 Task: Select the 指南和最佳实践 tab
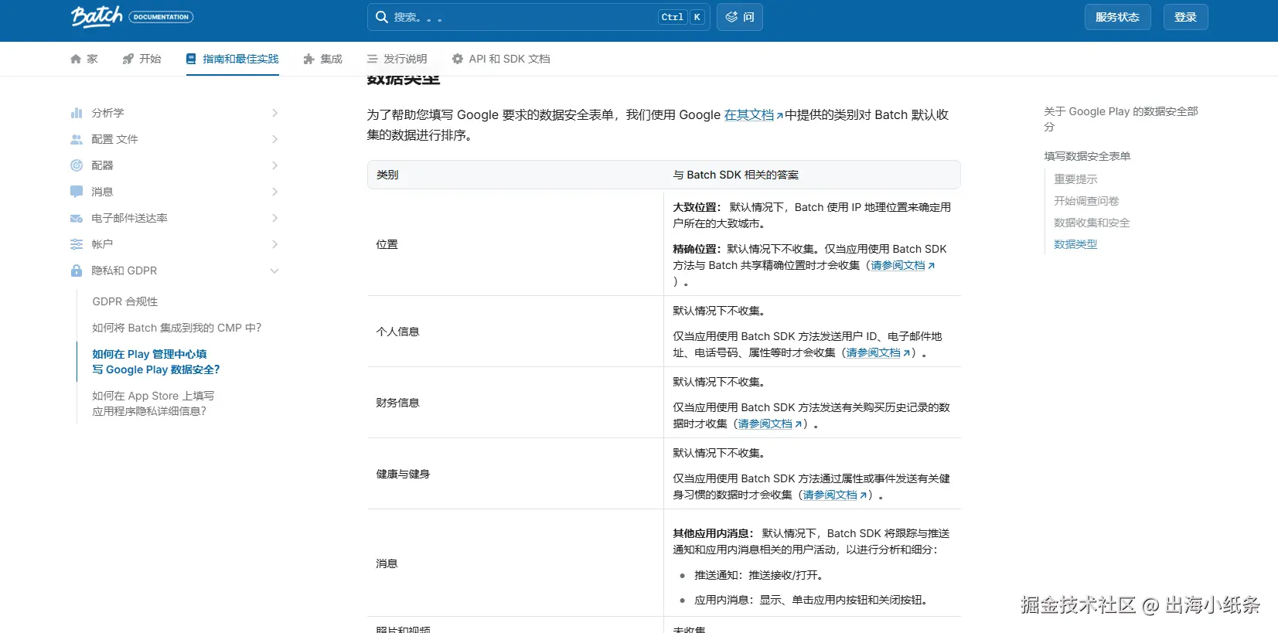tap(233, 59)
